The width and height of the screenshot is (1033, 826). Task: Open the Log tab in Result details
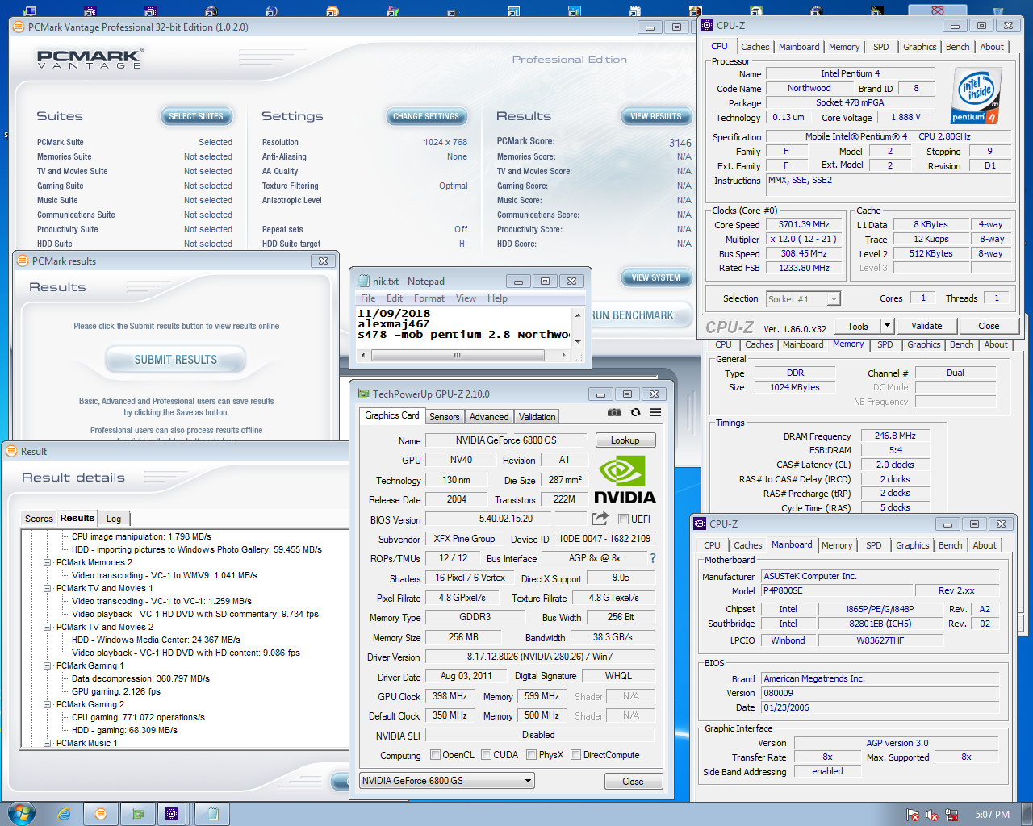coord(114,519)
